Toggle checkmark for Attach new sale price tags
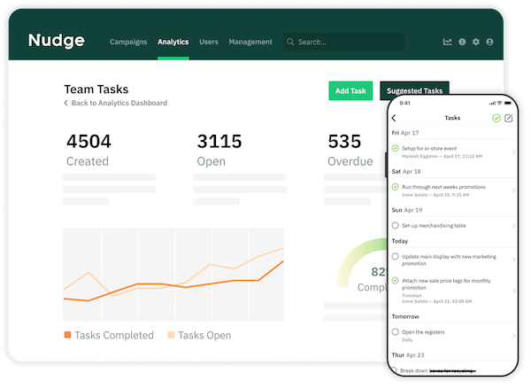This screenshot has width=531, height=389. point(396,281)
